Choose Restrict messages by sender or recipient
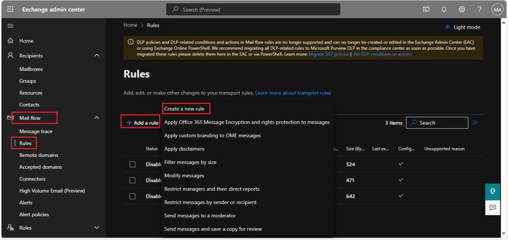This screenshot has height=240, width=508. pos(210,202)
